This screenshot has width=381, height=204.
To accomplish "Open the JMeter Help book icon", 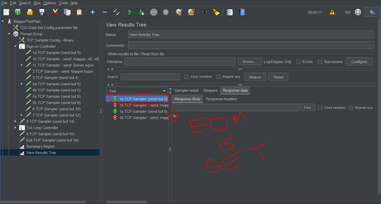I will point(242,12).
